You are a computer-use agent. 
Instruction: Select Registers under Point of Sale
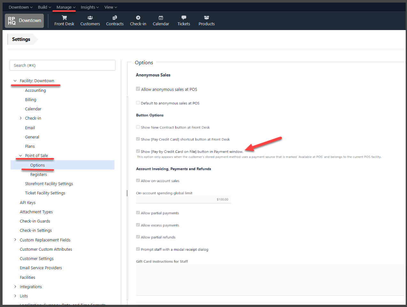pyautogui.click(x=38, y=175)
